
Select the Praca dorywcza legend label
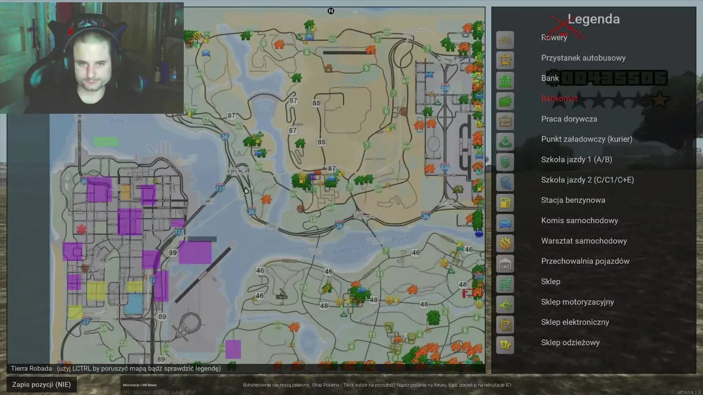click(569, 119)
